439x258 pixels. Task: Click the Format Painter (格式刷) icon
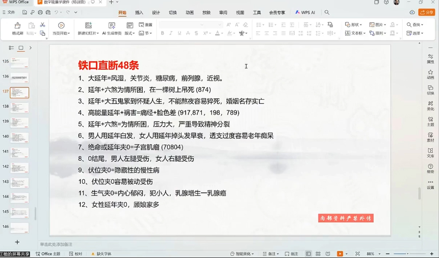click(x=17, y=26)
